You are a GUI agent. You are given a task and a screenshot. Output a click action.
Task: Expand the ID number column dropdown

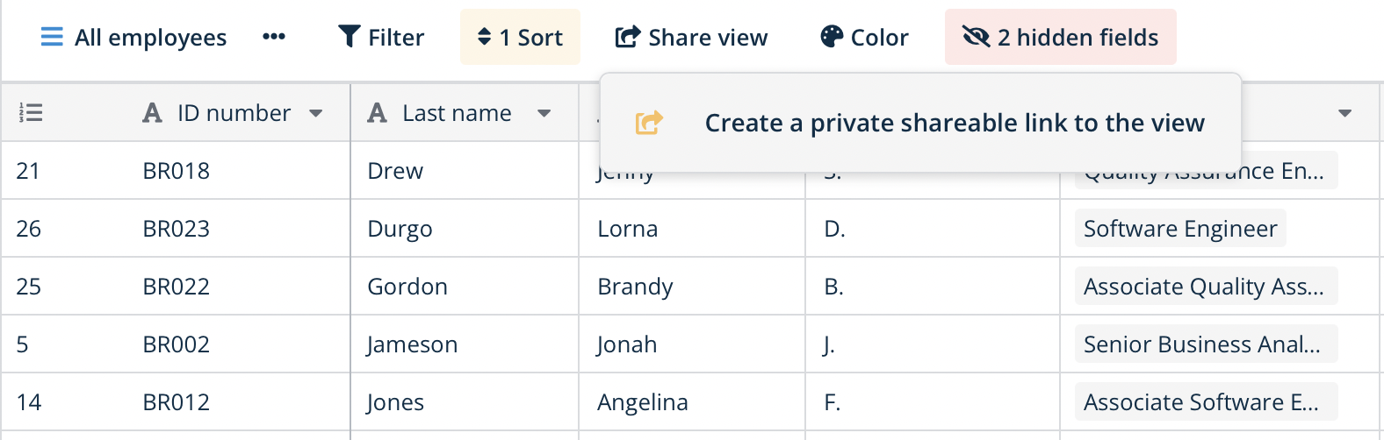coord(316,113)
